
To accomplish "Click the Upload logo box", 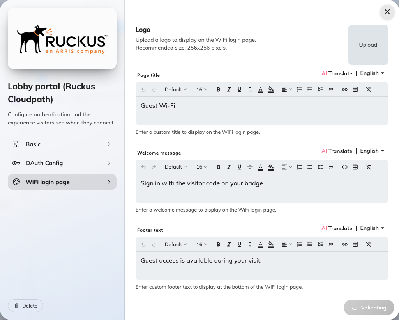I will (x=368, y=45).
